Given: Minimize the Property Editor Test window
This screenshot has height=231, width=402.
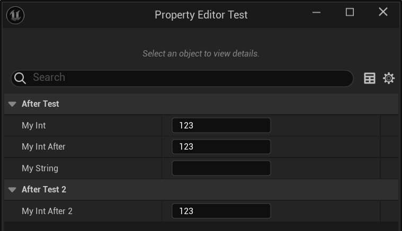Looking at the screenshot, I should point(317,12).
